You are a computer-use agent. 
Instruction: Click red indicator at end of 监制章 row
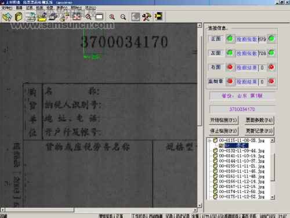point(271,81)
